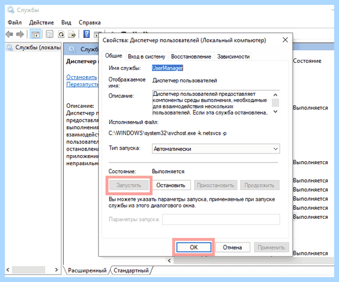Click the Службы header icon in panel
Image resolution: width=339 pixels, height=282 pixels.
coord(72,50)
